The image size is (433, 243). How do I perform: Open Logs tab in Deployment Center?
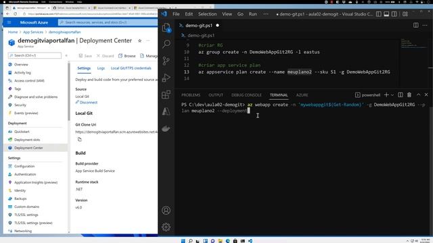[101, 68]
